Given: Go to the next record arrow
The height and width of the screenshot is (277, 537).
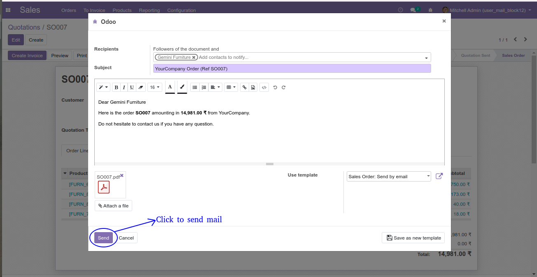Looking at the screenshot, I should tap(525, 40).
